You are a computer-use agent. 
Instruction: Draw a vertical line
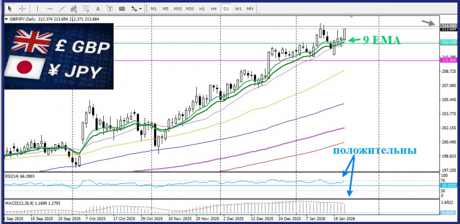point(38,9)
